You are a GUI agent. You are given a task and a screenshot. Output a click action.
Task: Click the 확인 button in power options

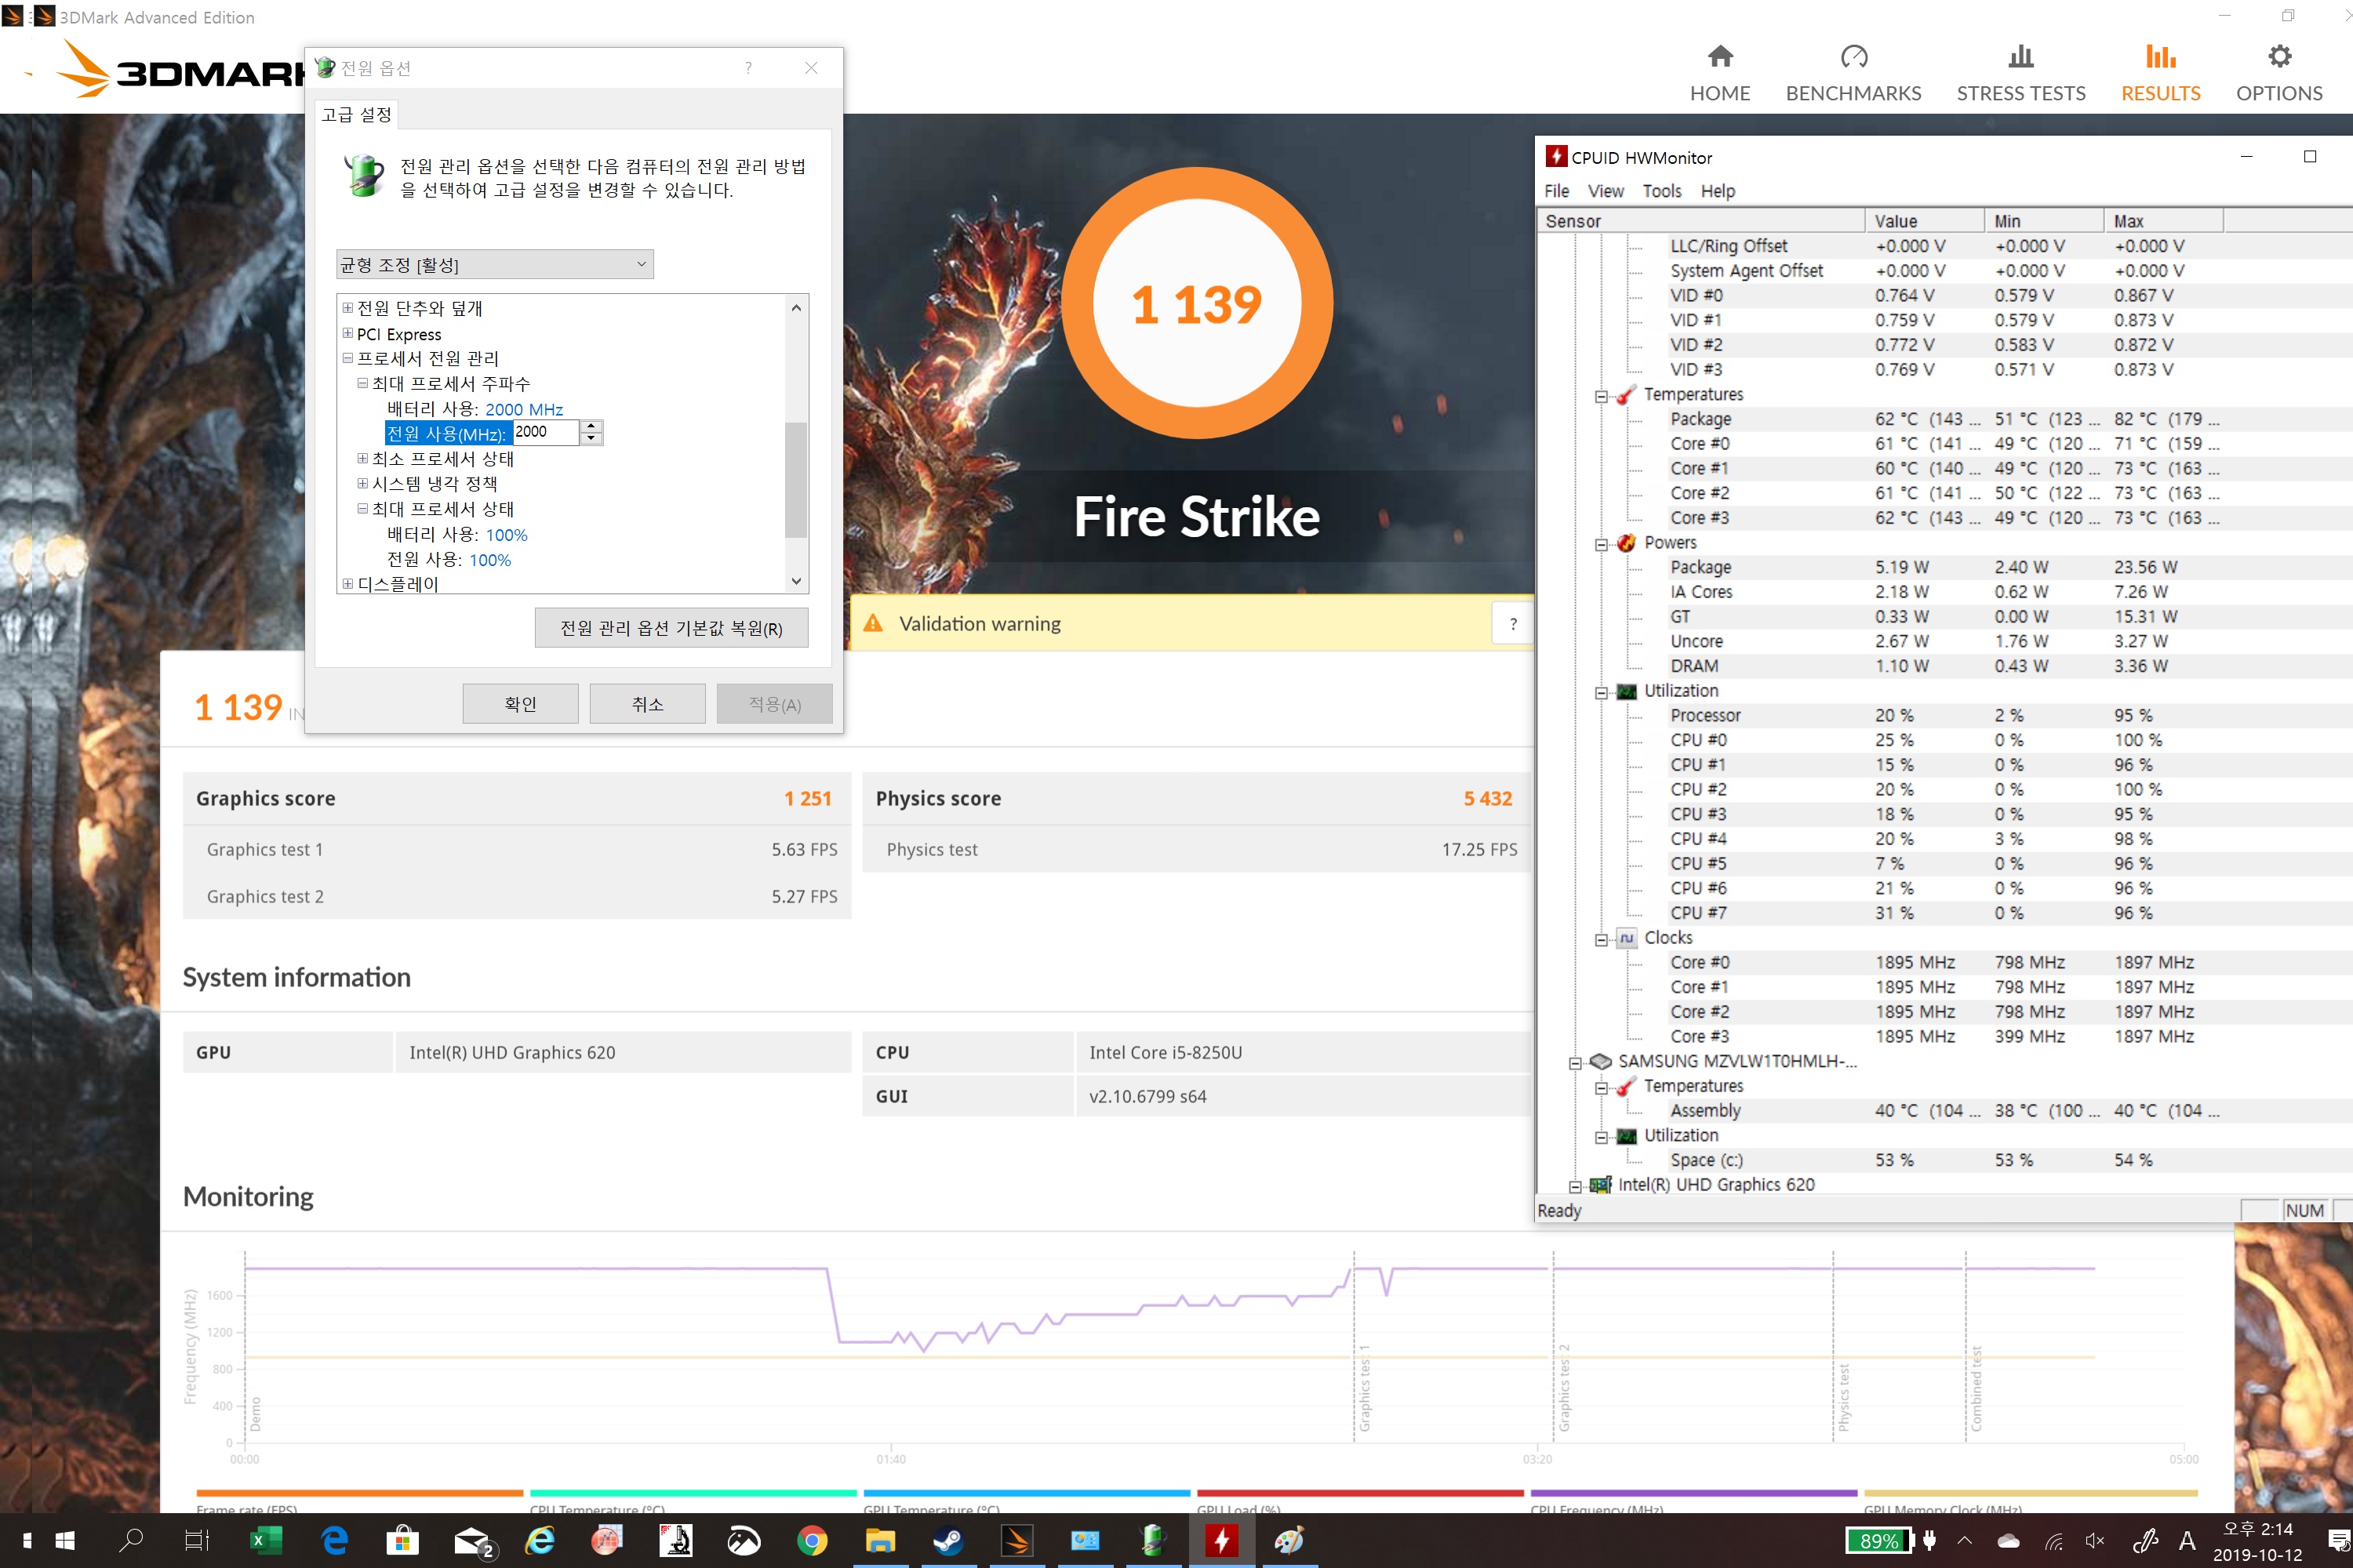point(520,704)
